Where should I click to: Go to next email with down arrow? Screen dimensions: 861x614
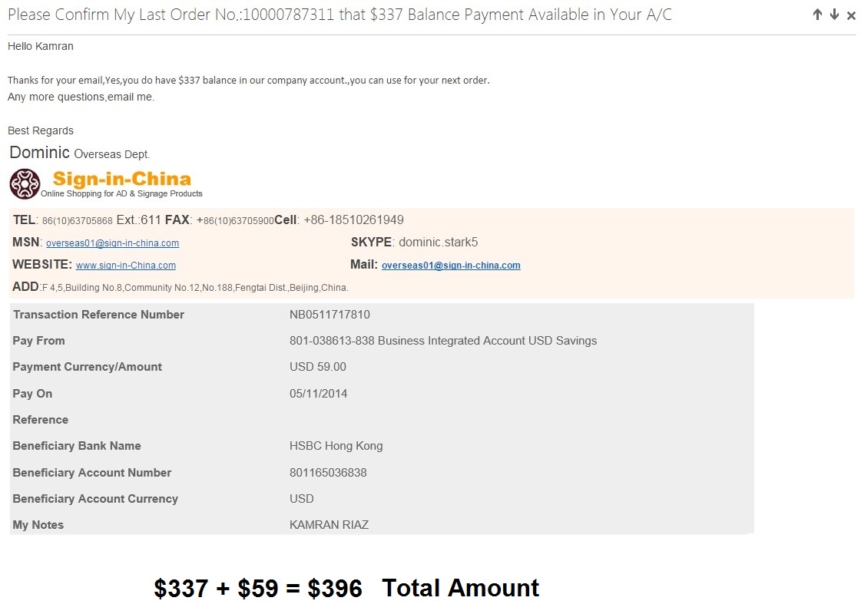(834, 15)
